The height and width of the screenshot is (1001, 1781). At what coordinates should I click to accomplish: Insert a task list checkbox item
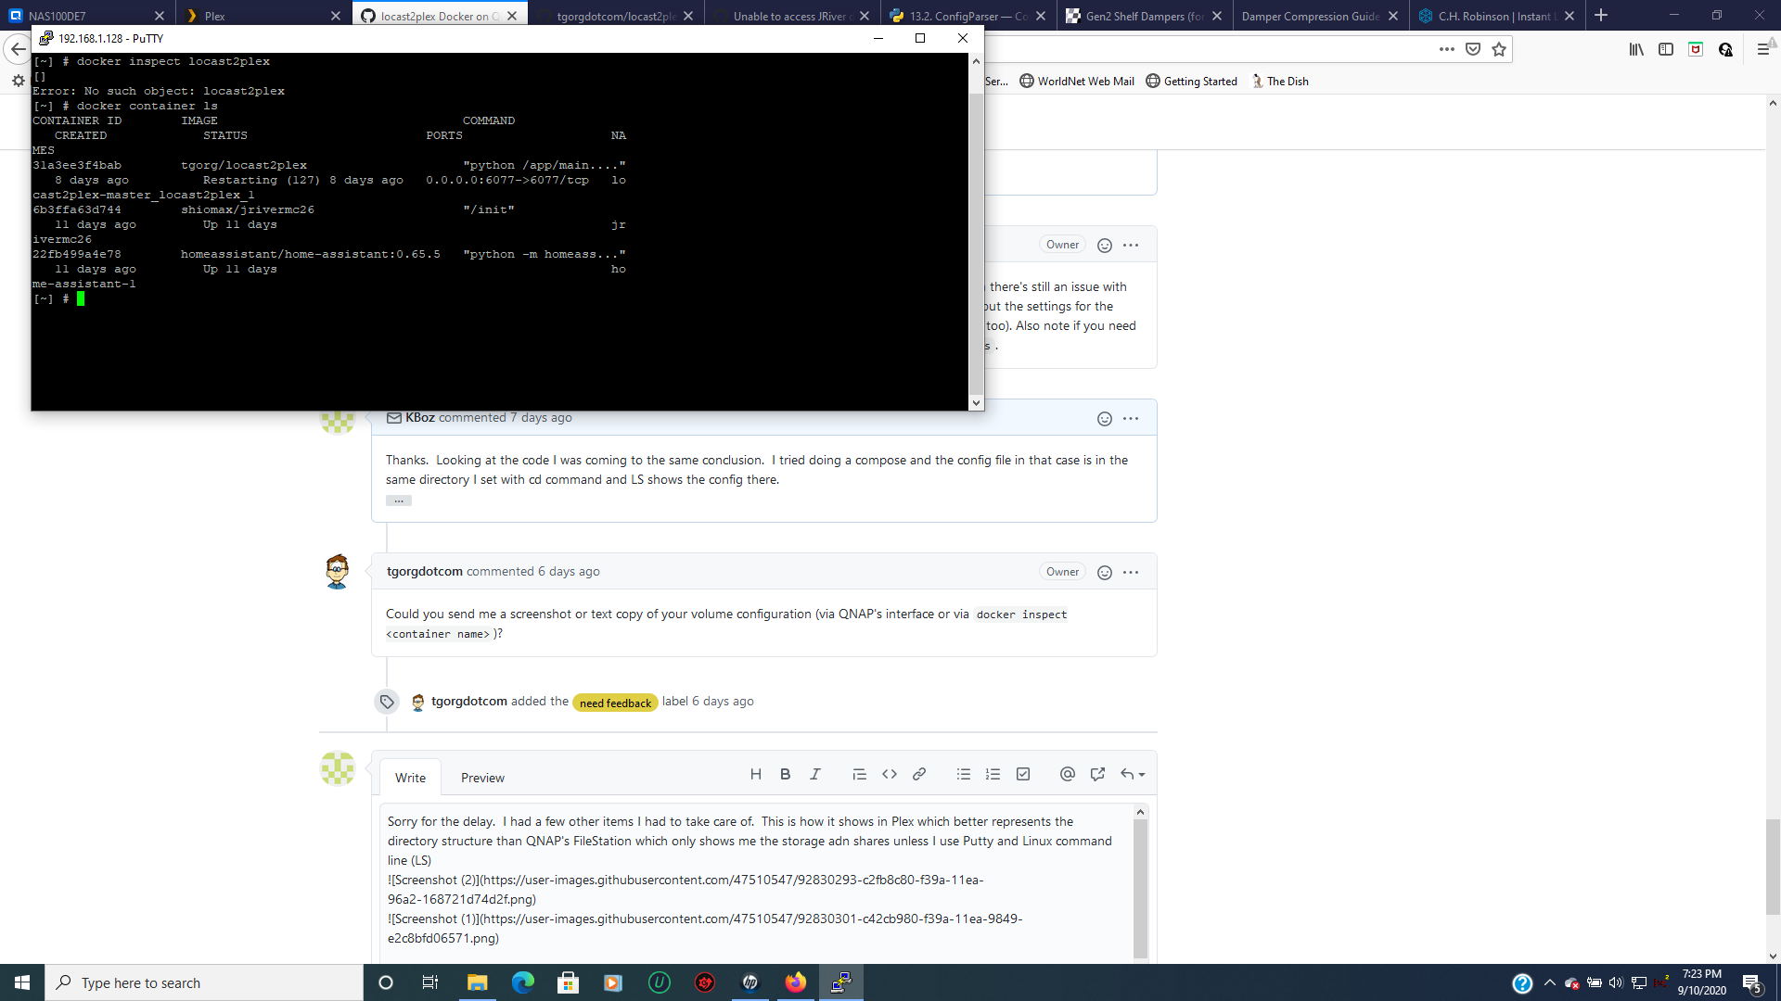[1023, 774]
